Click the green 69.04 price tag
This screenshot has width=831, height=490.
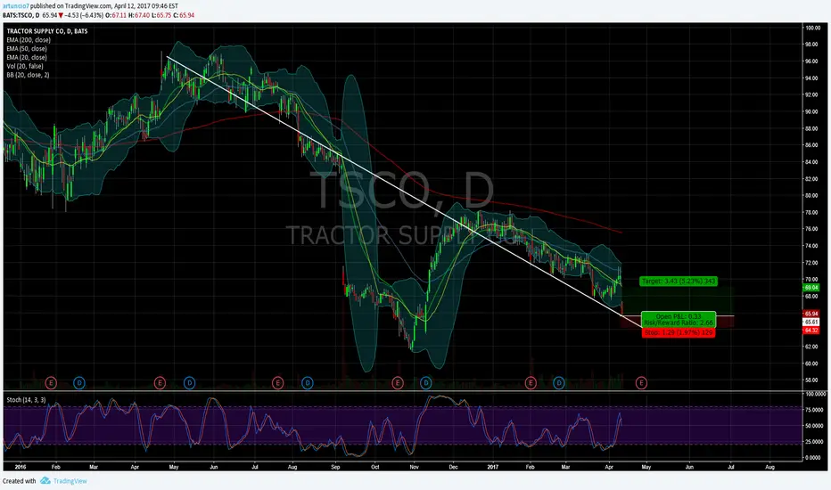(x=811, y=288)
